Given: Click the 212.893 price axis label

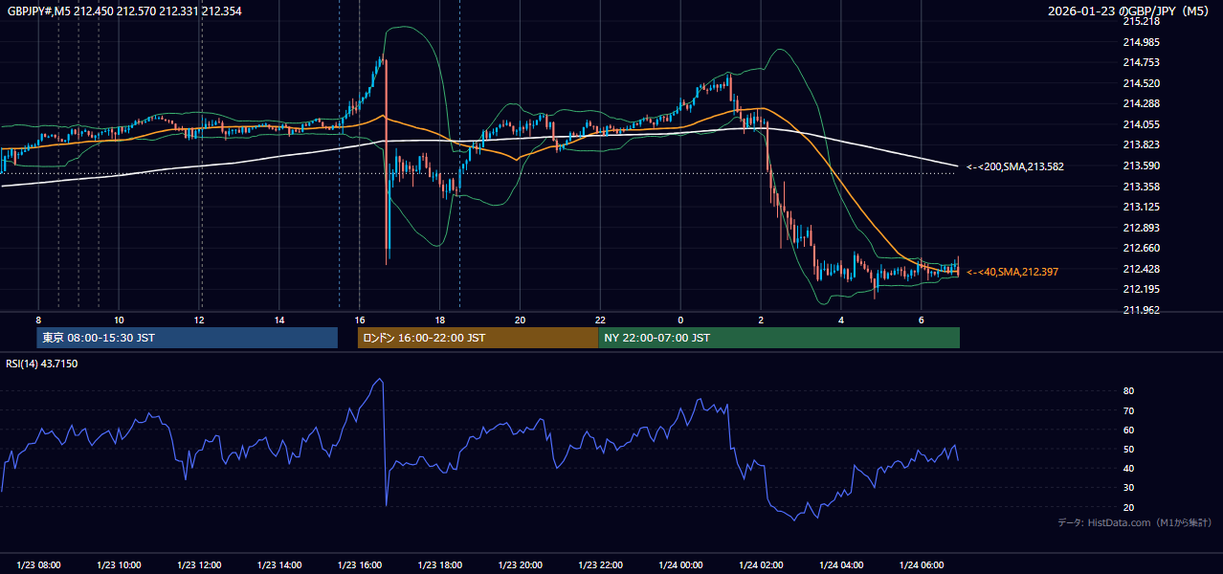Looking at the screenshot, I should [x=1142, y=228].
